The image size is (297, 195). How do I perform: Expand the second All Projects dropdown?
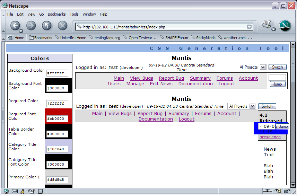242,106
